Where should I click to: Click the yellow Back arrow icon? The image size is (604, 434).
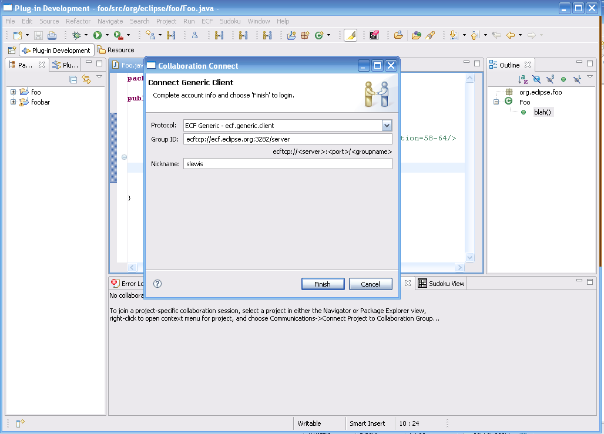tap(511, 35)
